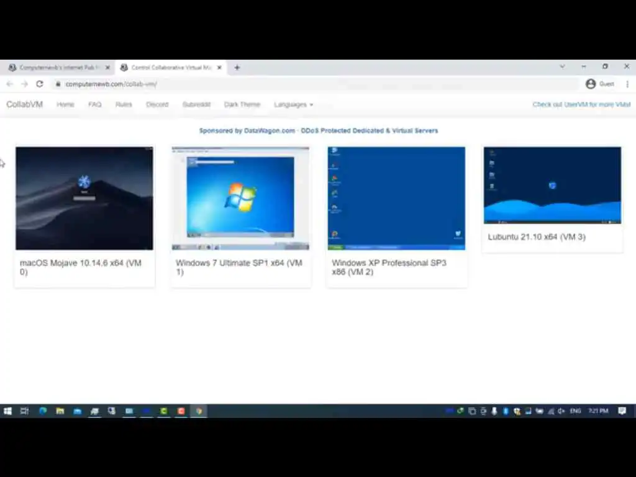The height and width of the screenshot is (477, 636).
Task: Open the Subreddit nav link
Action: (196, 104)
